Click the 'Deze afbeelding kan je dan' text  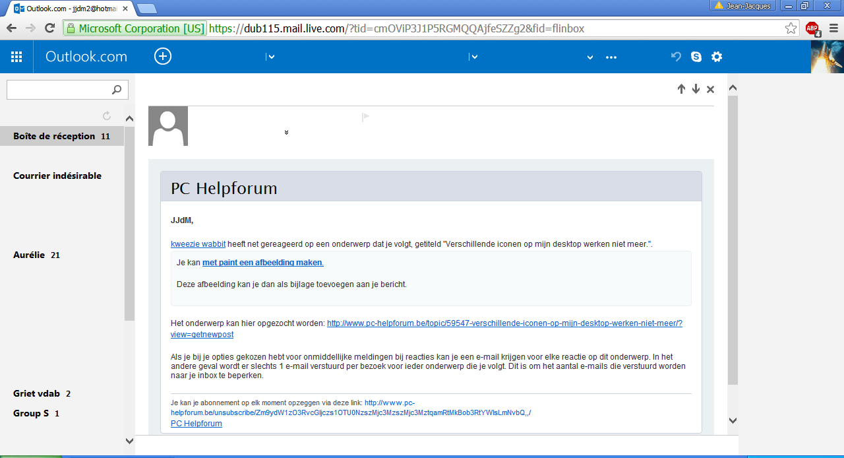coord(291,284)
